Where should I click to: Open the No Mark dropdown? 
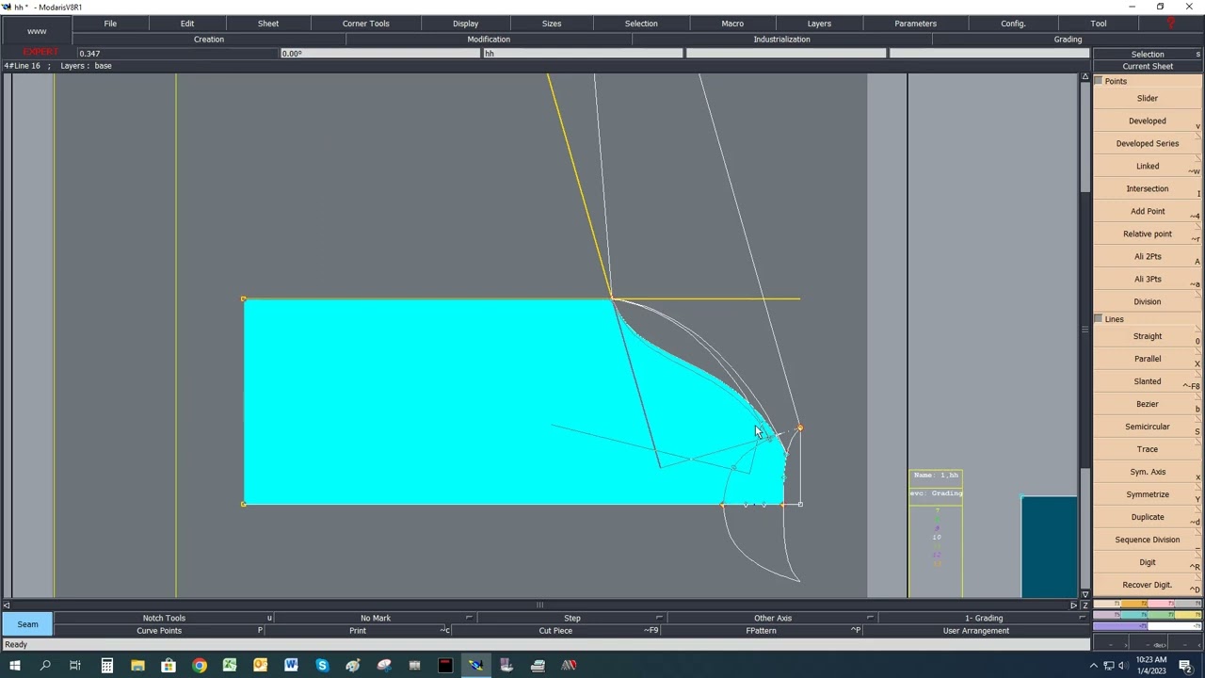pyautogui.click(x=376, y=618)
